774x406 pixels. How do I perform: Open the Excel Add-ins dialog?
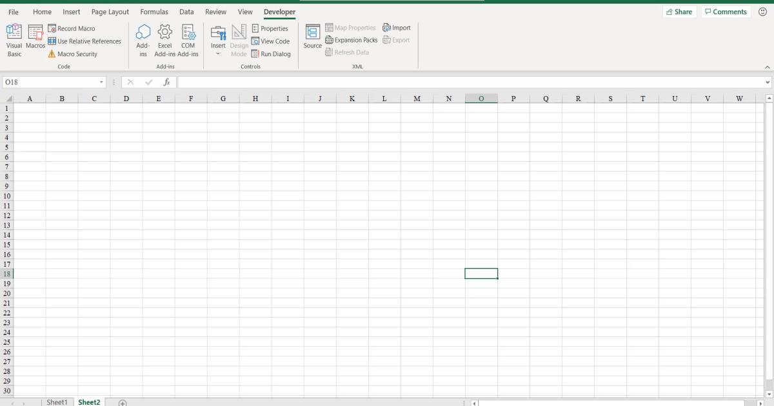coord(164,39)
